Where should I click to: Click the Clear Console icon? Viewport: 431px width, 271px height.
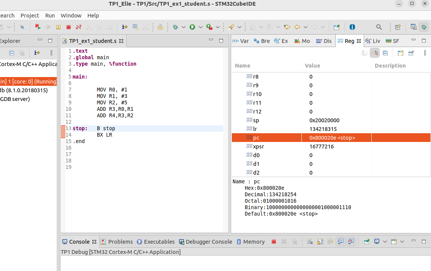310,242
